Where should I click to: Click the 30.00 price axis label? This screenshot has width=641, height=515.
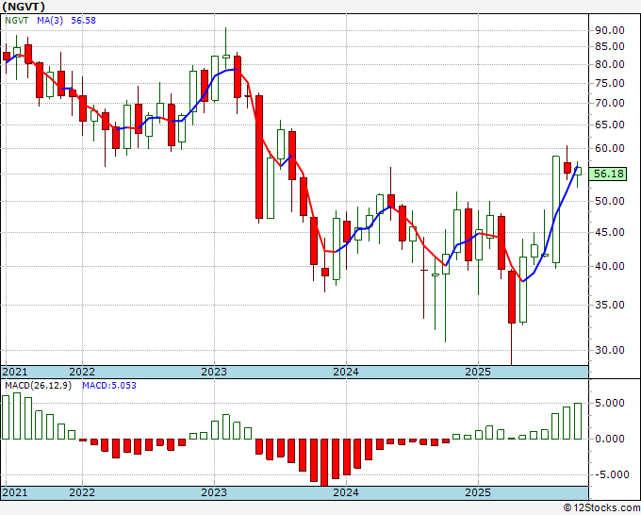point(610,350)
